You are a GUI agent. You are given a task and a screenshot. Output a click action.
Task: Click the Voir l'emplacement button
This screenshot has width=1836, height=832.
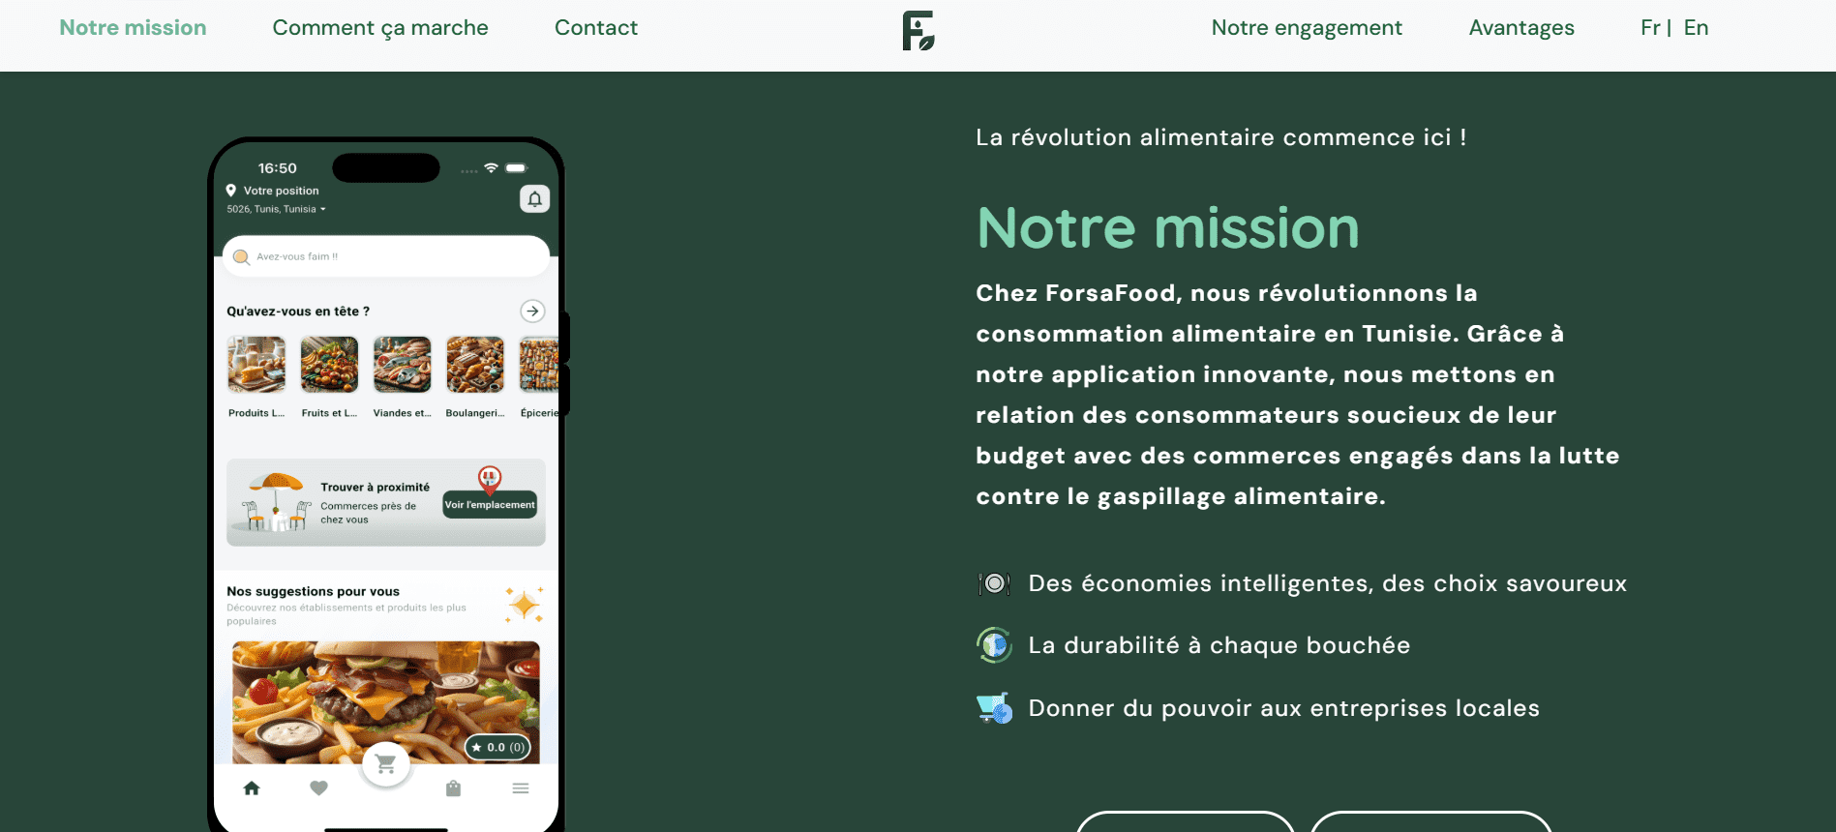click(x=490, y=504)
